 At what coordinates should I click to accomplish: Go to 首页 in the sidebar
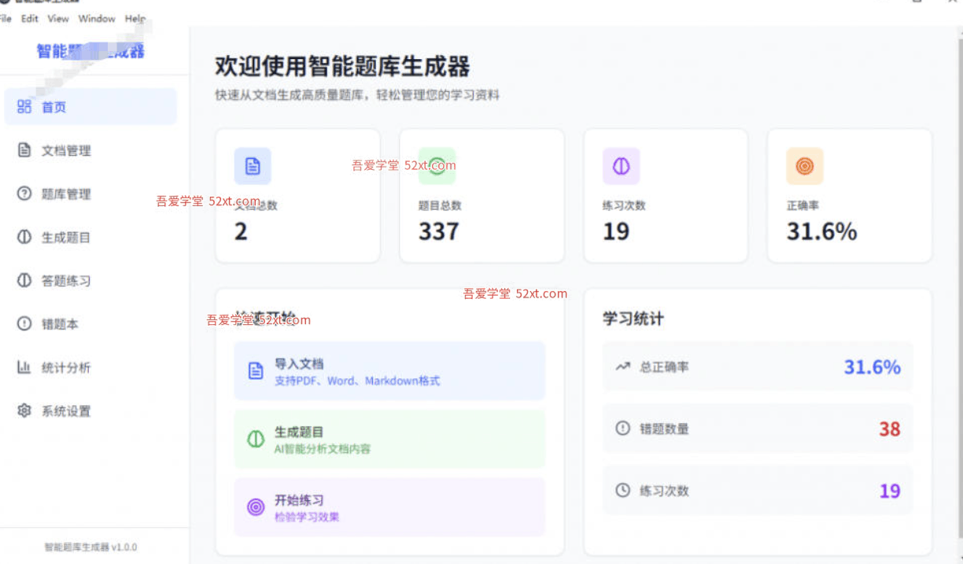(x=90, y=106)
